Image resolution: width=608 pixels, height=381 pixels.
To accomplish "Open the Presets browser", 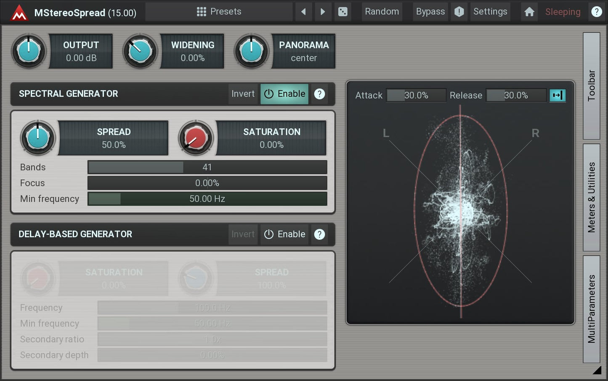I will 219,12.
